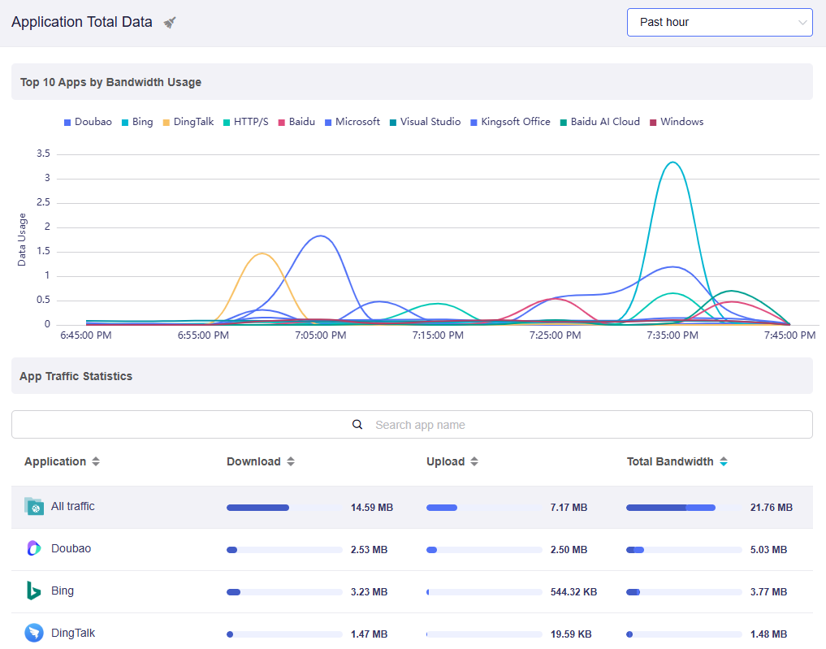Click the Doubao app icon

point(34,549)
